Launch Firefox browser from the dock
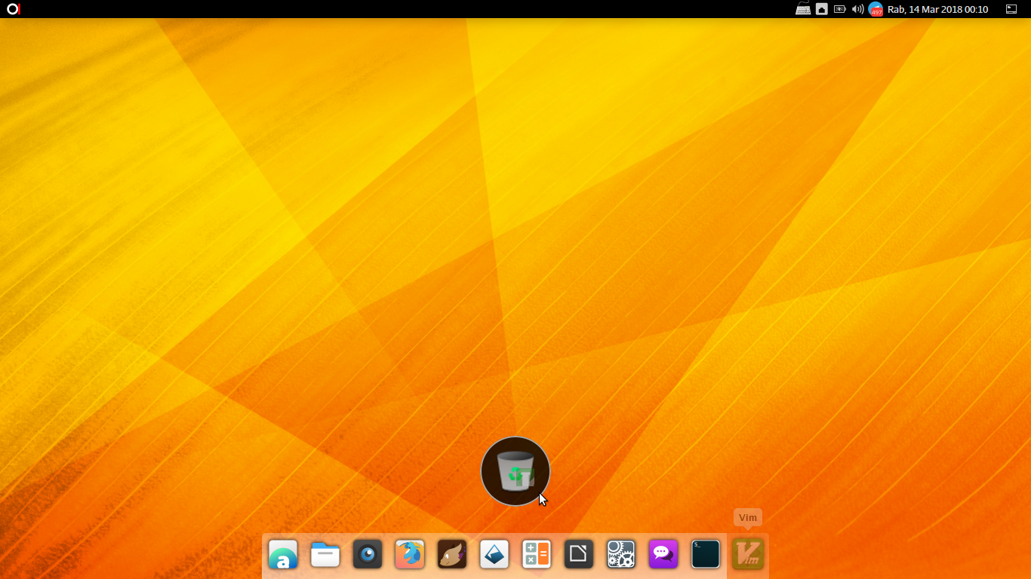 (410, 555)
